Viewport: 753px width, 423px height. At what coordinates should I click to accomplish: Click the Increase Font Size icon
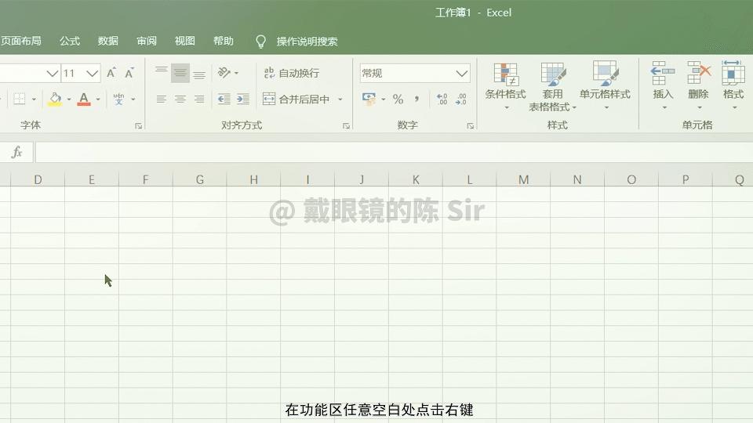click(111, 73)
